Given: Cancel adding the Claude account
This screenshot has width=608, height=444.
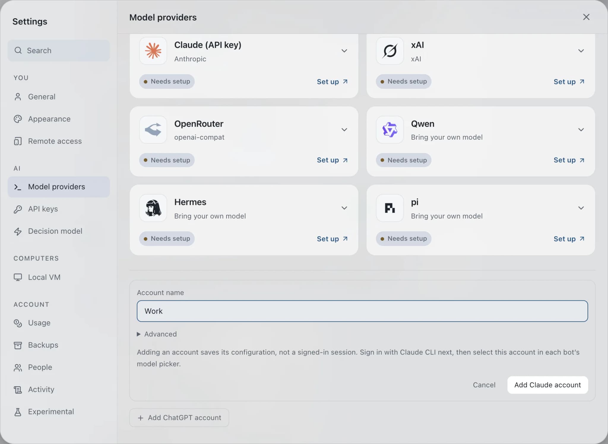Looking at the screenshot, I should 484,385.
